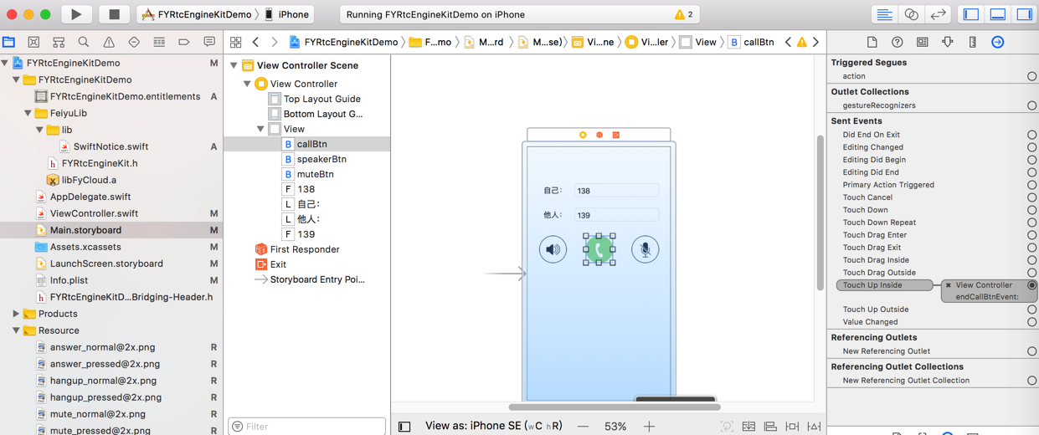1039x435 pixels.
Task: Show the assistant editor
Action: tap(911, 14)
